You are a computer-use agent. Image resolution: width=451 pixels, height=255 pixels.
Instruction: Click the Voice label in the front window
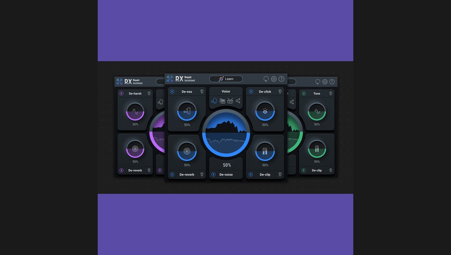[226, 91]
